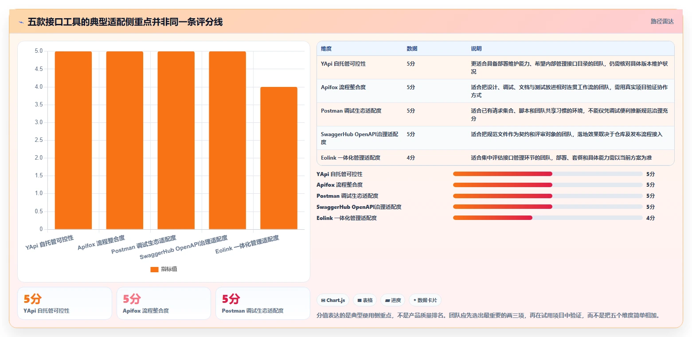Select the Chart.js tag button

(333, 300)
